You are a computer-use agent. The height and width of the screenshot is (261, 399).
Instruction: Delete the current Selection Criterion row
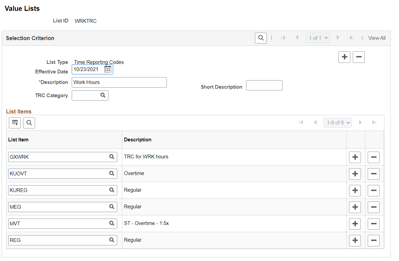point(359,57)
